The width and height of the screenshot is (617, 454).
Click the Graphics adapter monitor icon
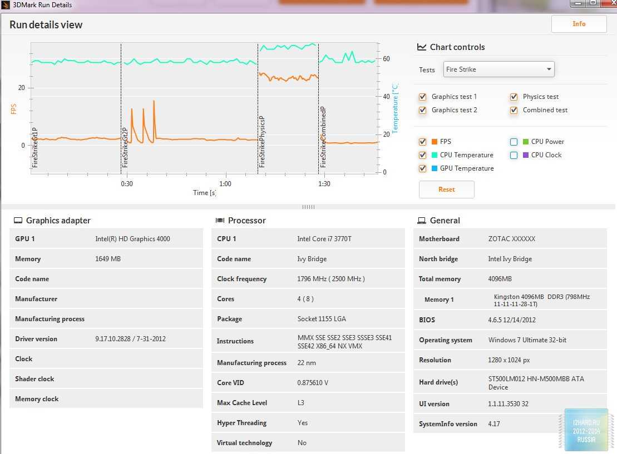(x=18, y=221)
